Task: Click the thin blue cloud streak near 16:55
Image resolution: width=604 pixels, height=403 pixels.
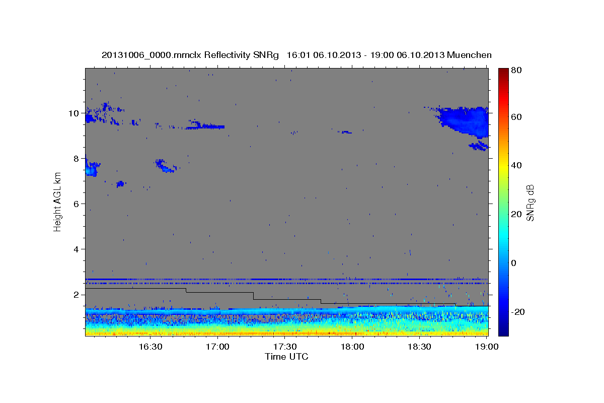Action: [x=205, y=126]
